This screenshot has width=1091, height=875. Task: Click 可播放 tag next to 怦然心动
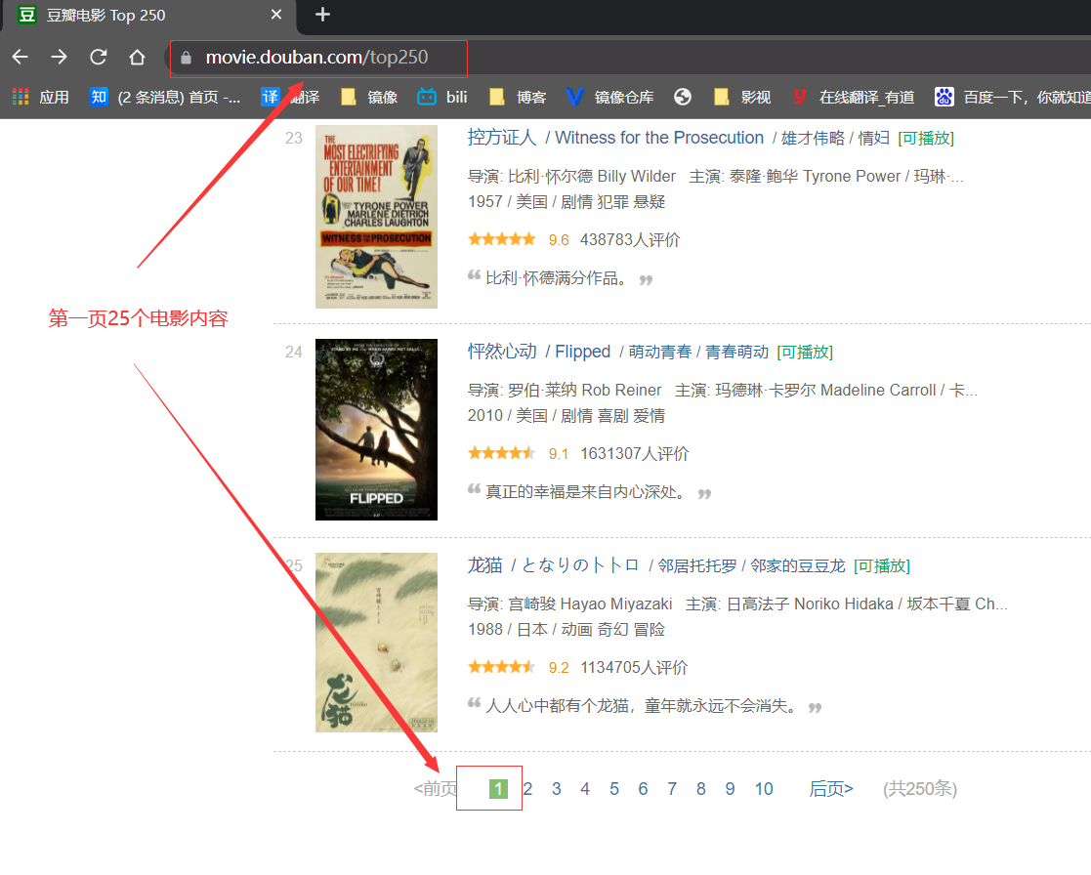point(805,352)
